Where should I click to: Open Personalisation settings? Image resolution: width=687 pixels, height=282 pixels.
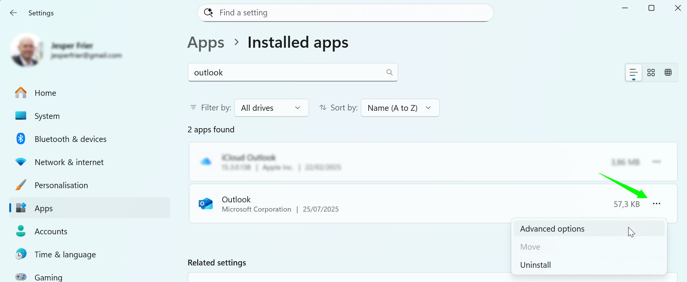tap(90, 185)
